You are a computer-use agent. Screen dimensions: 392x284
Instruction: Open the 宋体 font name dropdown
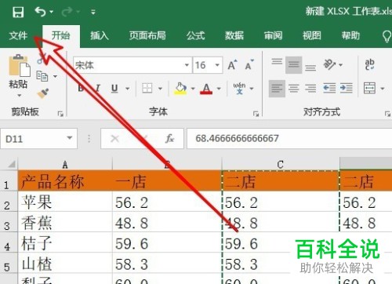(x=187, y=65)
